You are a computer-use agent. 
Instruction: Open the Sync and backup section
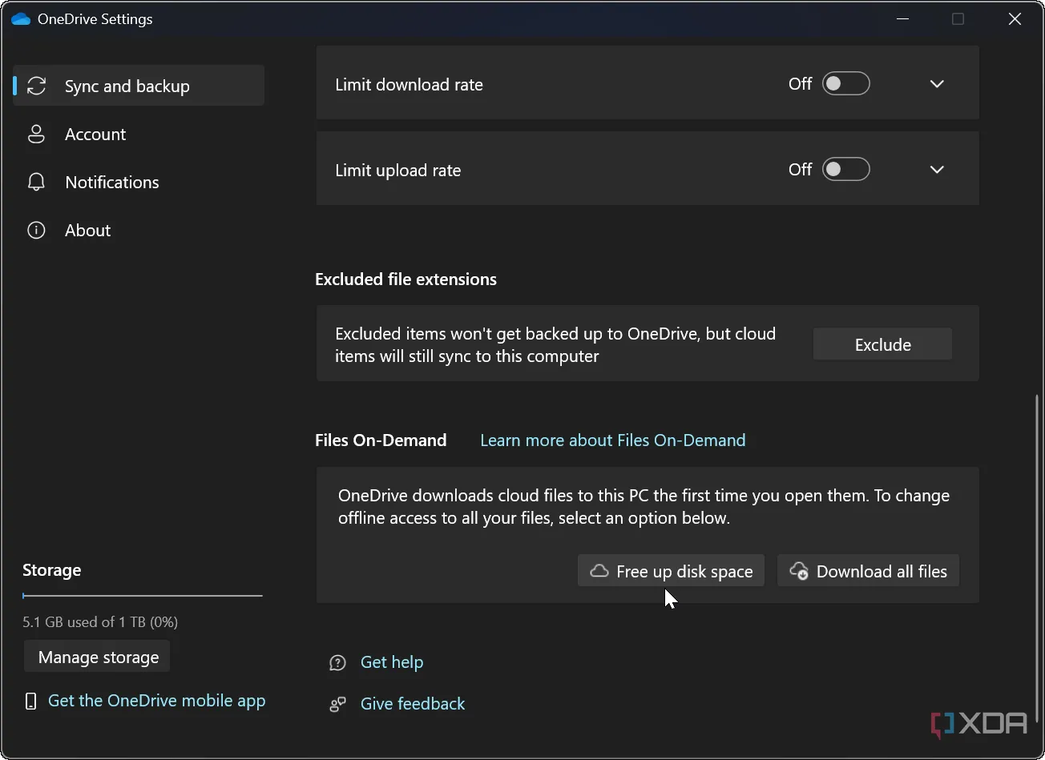(139, 86)
